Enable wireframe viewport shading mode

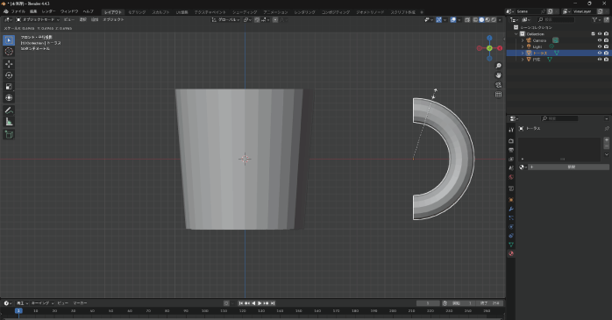click(475, 19)
